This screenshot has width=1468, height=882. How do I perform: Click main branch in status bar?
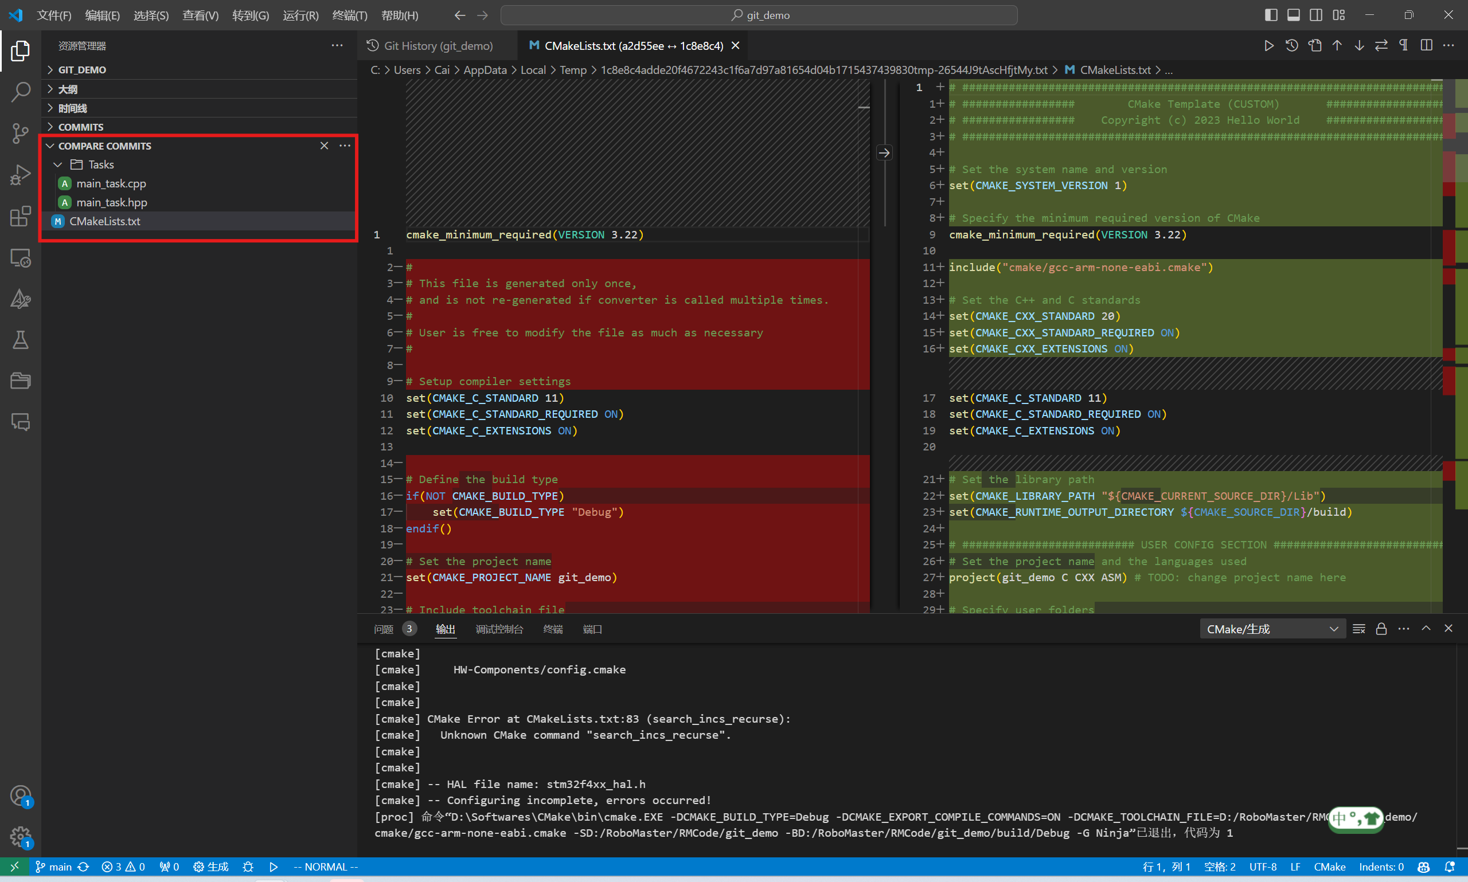54,867
